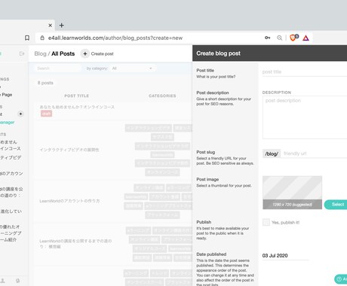Open the by category dropdown set to All

coord(133,68)
